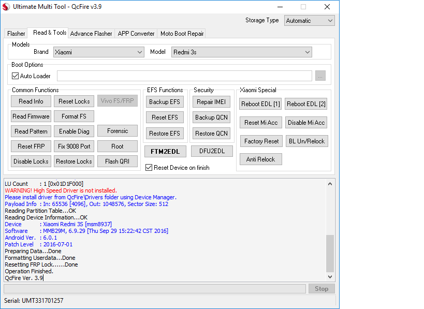Click the 'Formatting Userdata...Done' log line
The width and height of the screenshot is (424, 309).
point(40,258)
